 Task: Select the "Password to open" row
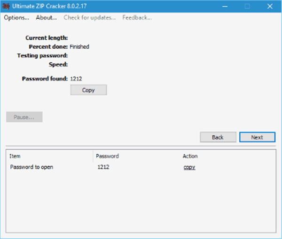31,167
